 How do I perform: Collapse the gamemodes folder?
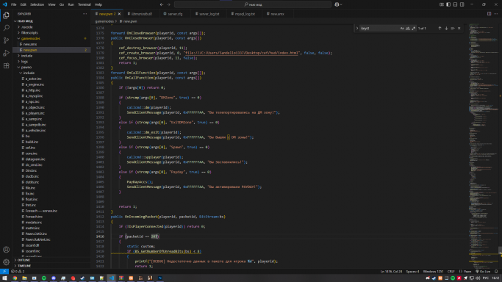[x=31, y=38]
